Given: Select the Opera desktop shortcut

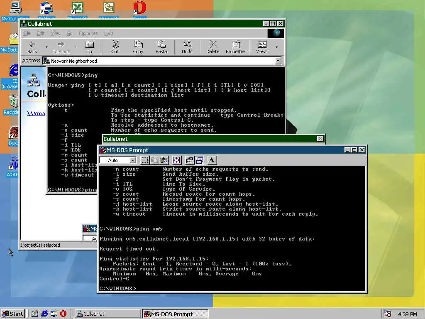Looking at the screenshot, I should [139, 10].
